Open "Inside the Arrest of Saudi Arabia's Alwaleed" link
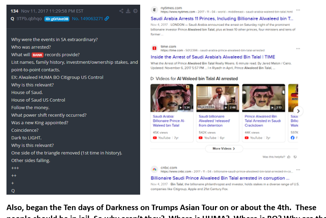Viewport: 326px width, 218px height. (213, 57)
